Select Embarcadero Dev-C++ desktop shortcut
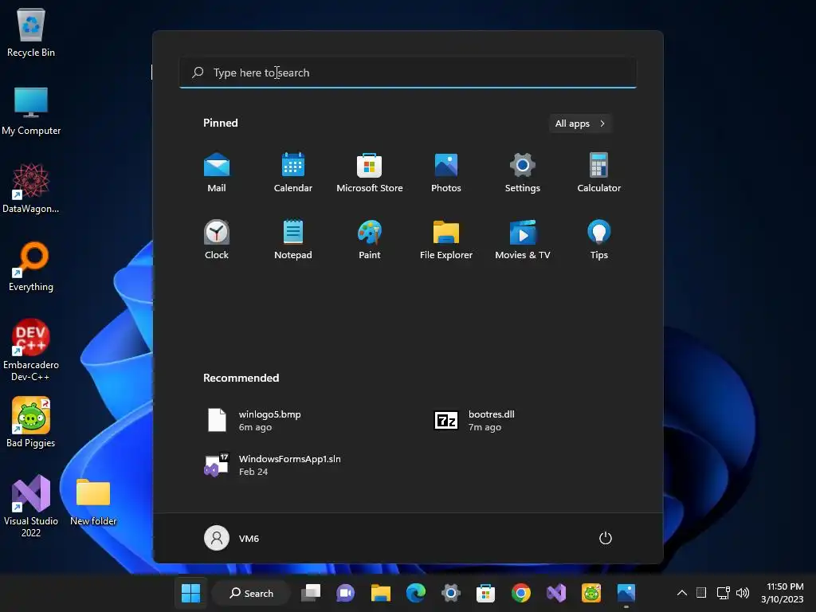 [x=31, y=350]
